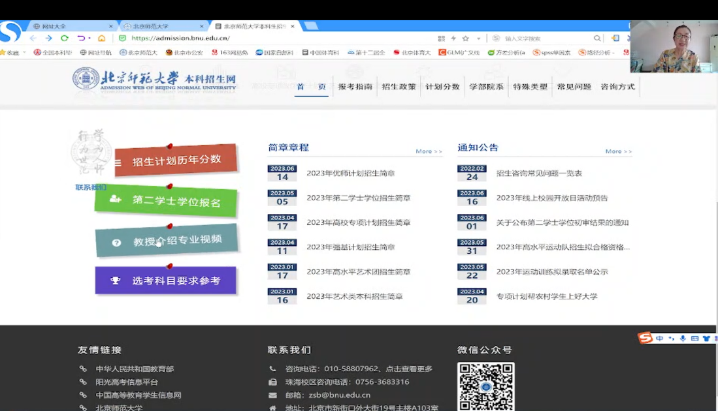Open the 路径分析 bookmark

[x=596, y=53]
